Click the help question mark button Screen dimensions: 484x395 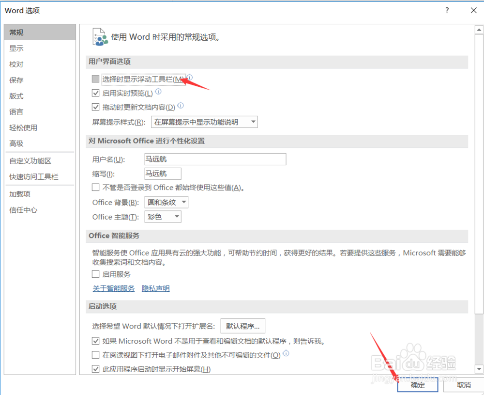coord(447,11)
